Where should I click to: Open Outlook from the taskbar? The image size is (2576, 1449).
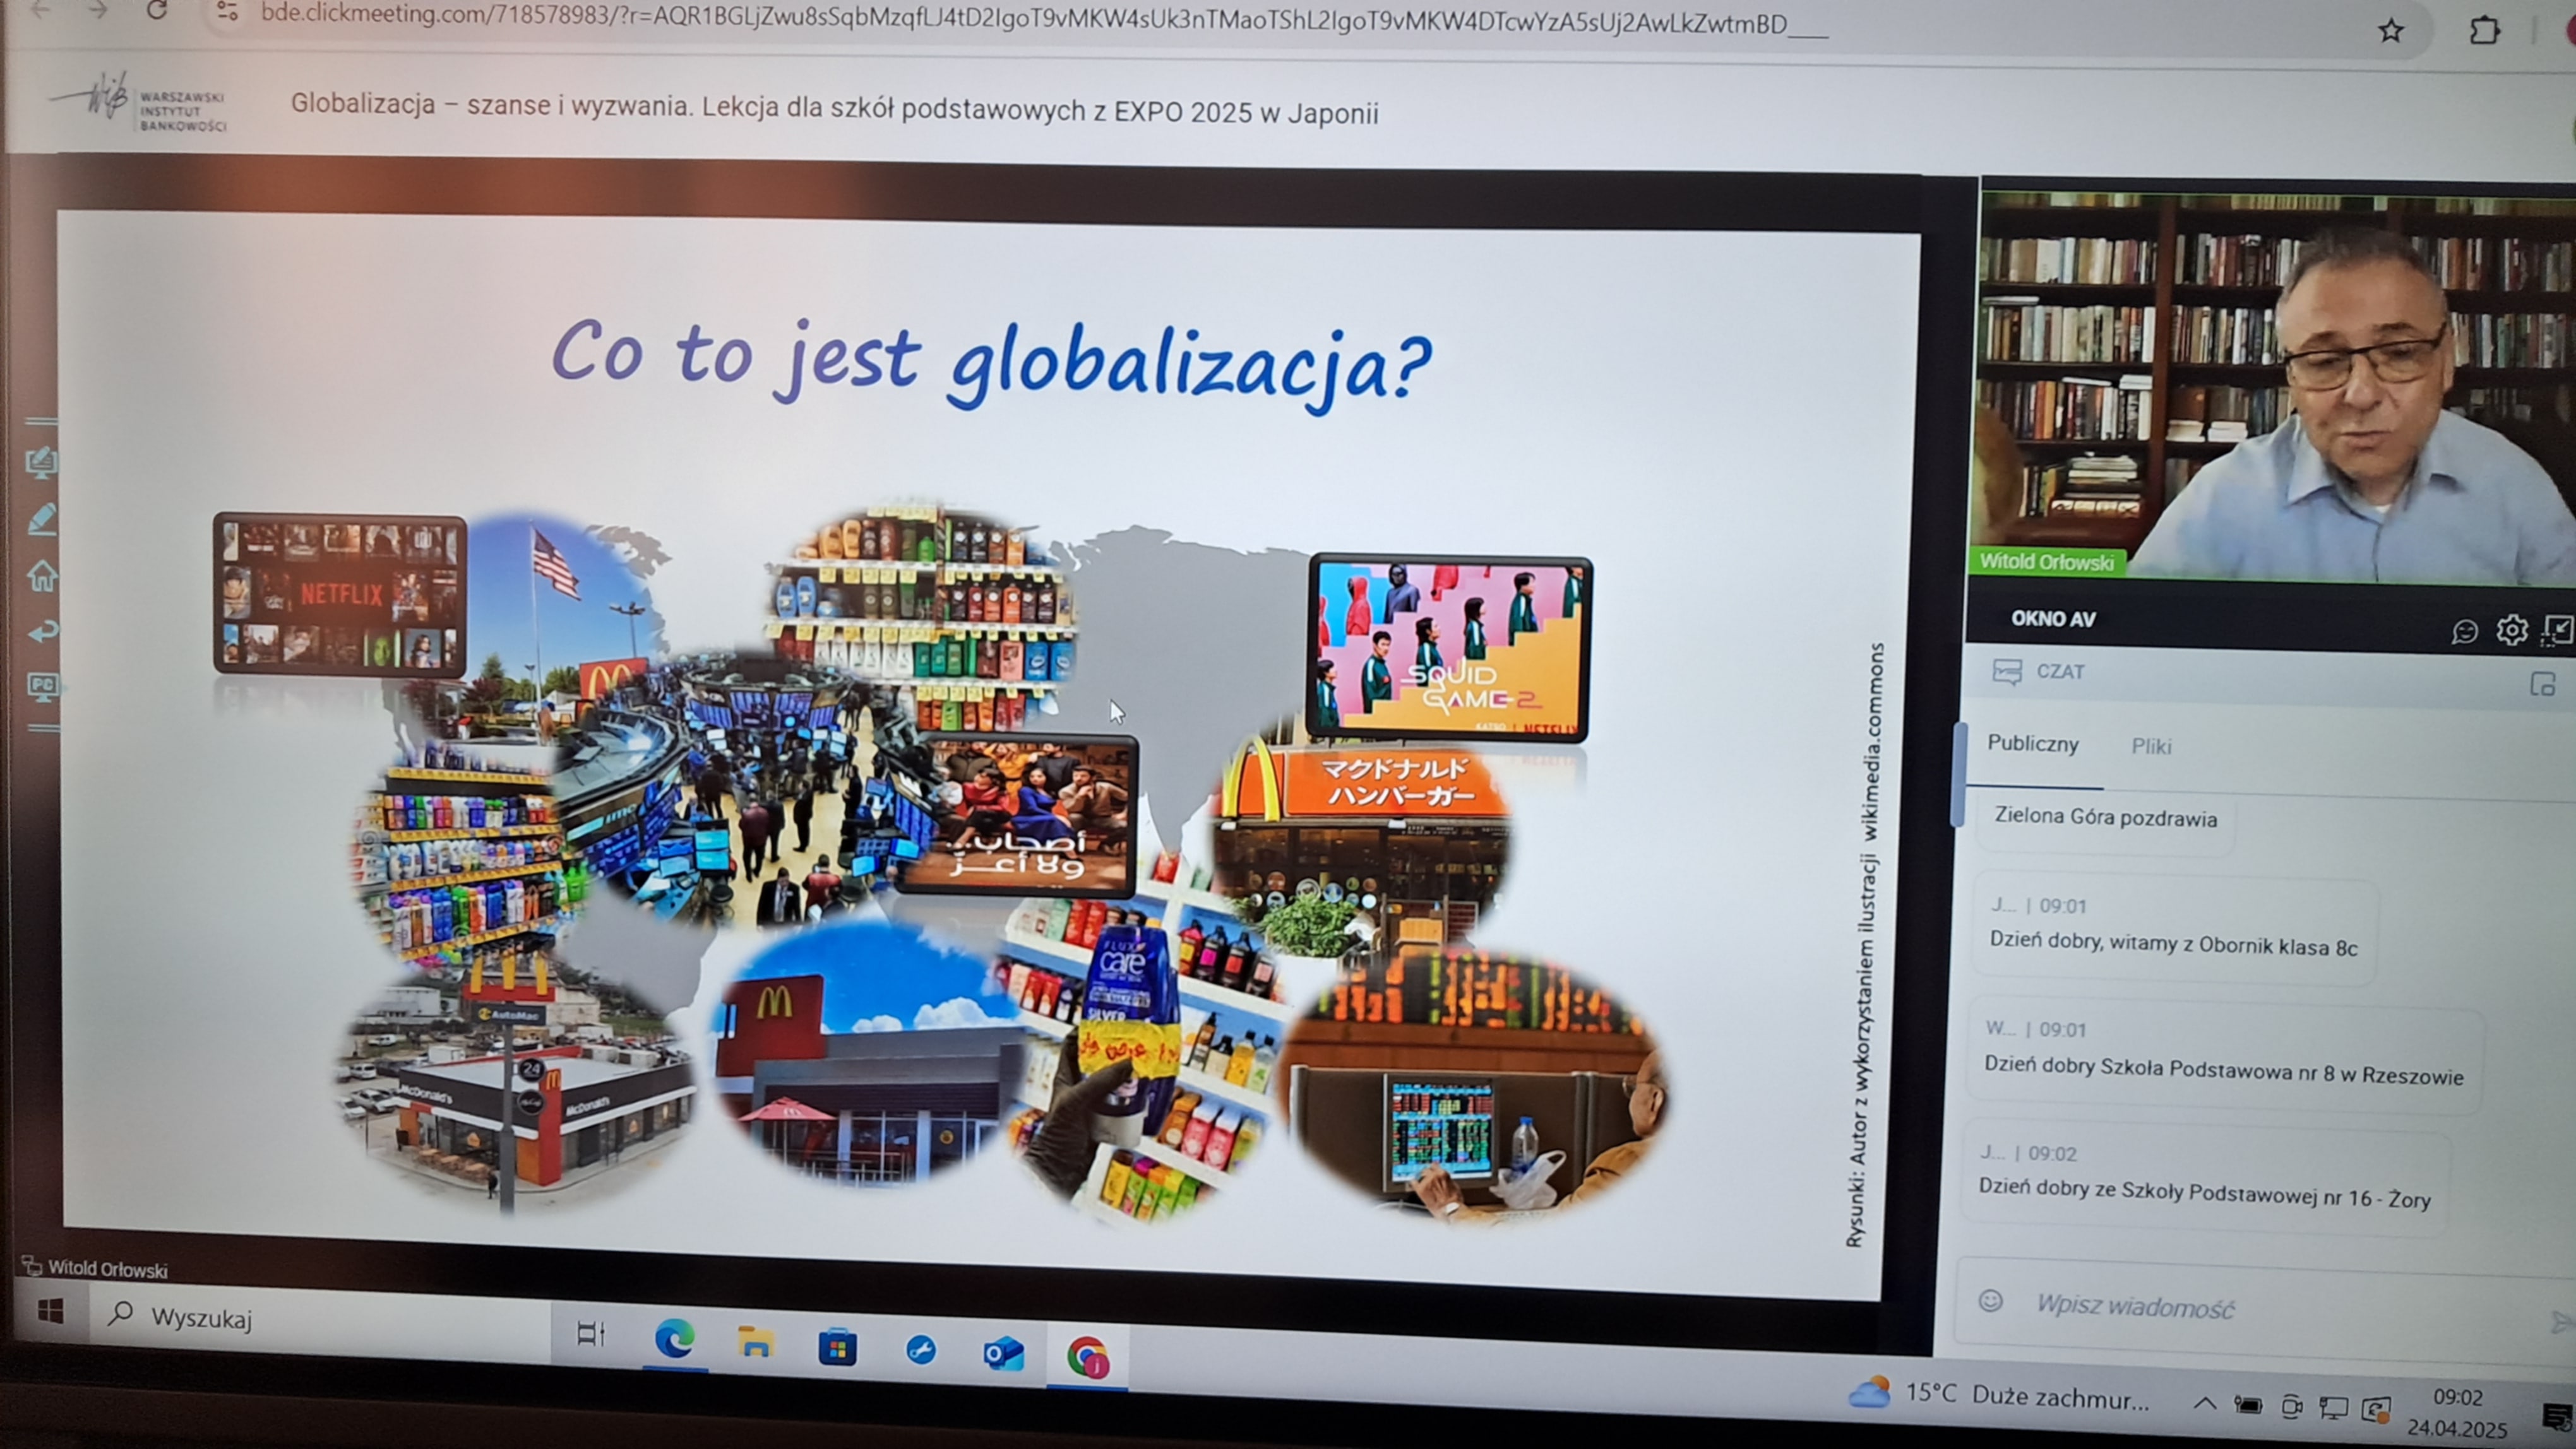(x=1003, y=1354)
